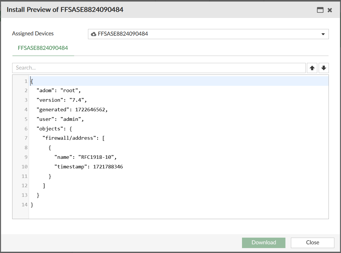The height and width of the screenshot is (253, 341).
Task: Click the cloud icon beside FFSASE8824090484
Action: coord(93,34)
